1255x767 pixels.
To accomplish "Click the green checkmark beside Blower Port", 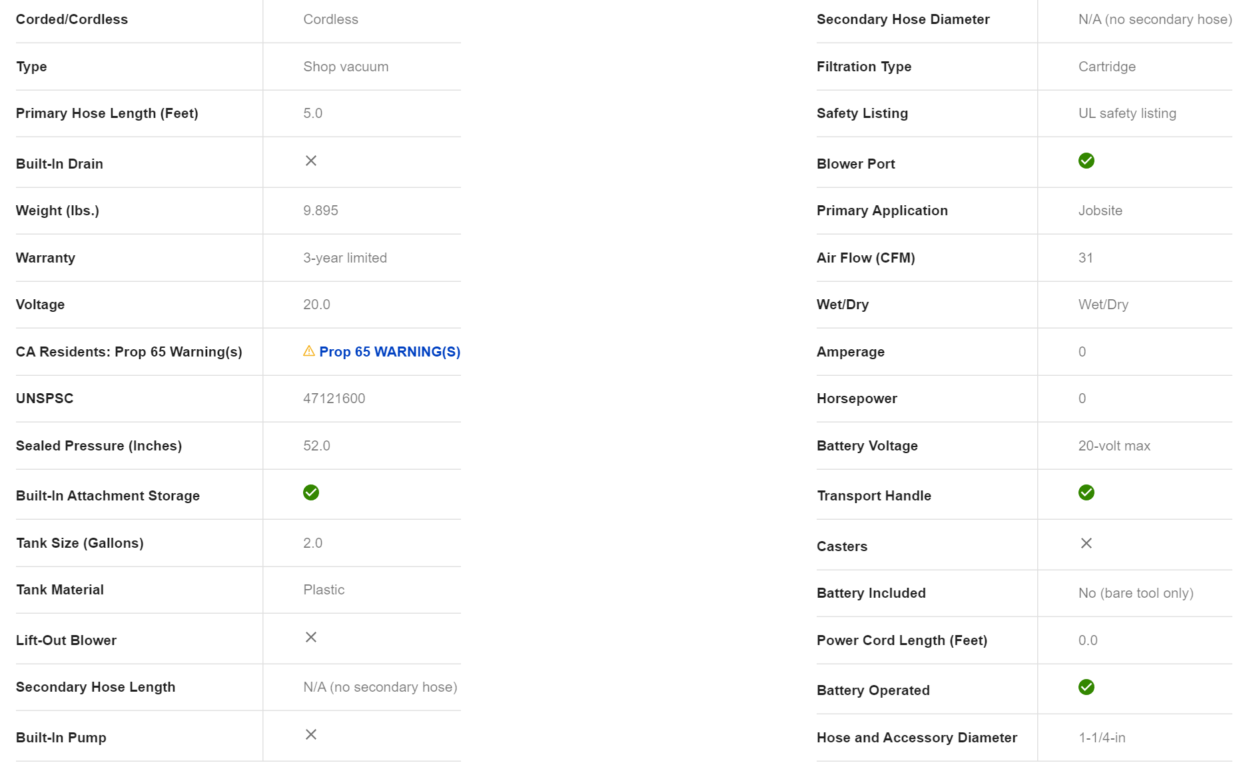I will click(1086, 161).
